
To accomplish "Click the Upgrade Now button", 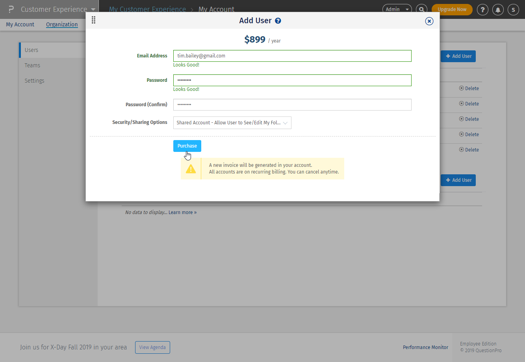I will tap(452, 9).
